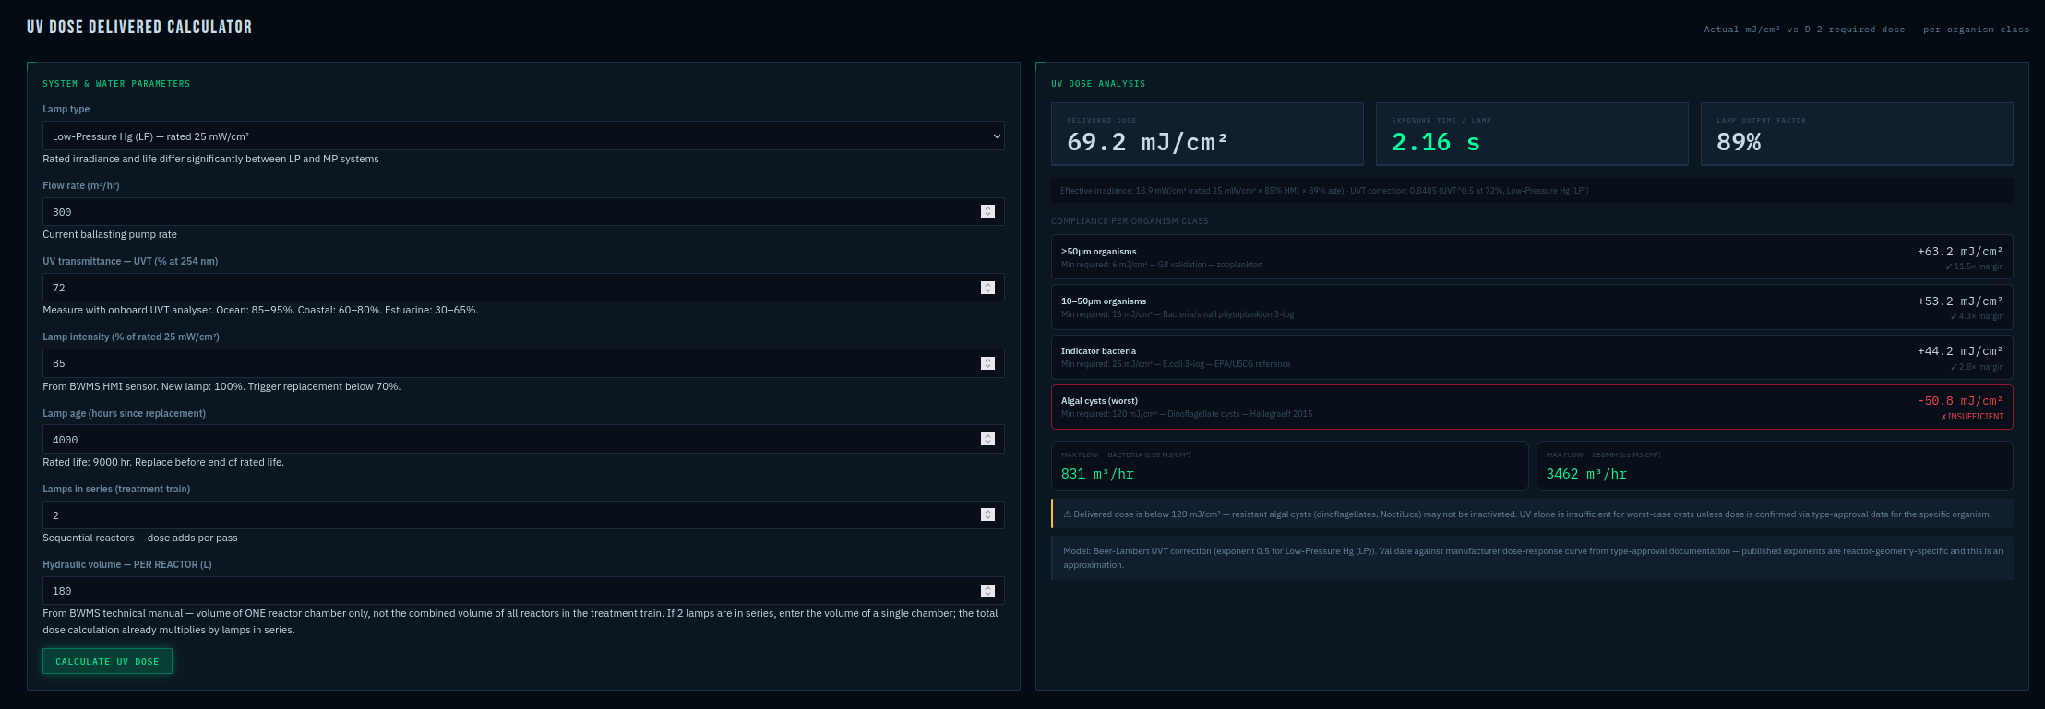The image size is (2045, 709).
Task: Click the UV Dose Delivered Calculator title
Action: (139, 27)
